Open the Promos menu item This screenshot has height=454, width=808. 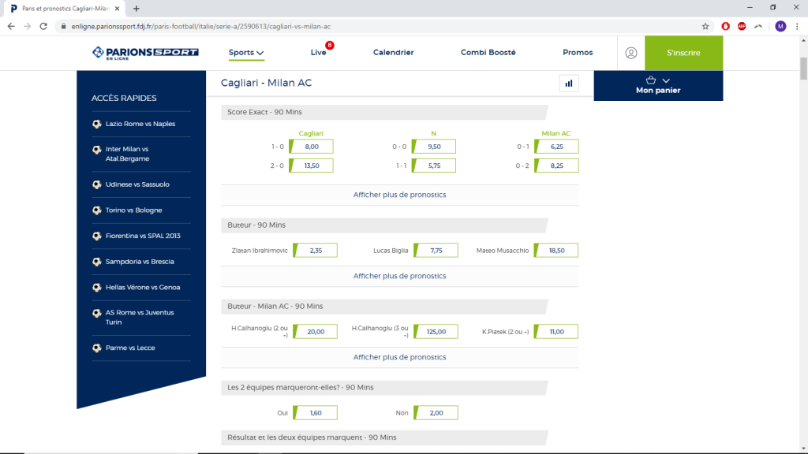[578, 53]
